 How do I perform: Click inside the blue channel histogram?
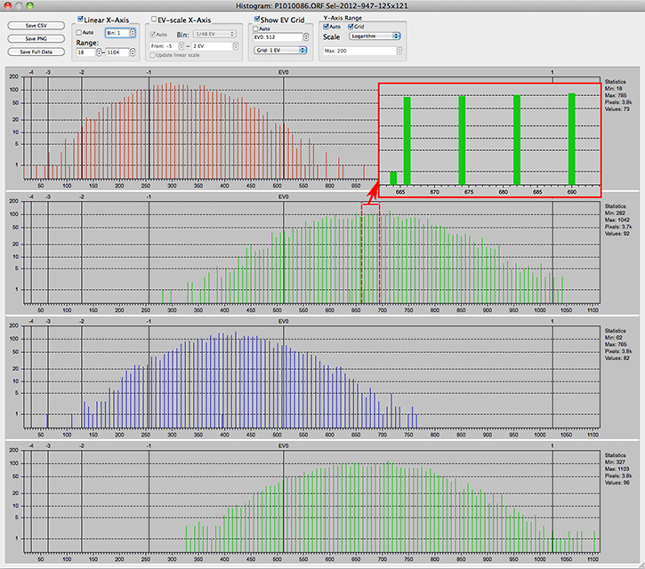(311, 377)
